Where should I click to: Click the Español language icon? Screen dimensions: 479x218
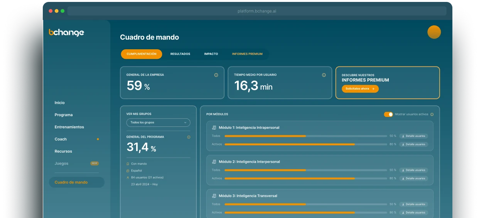[x=128, y=171]
